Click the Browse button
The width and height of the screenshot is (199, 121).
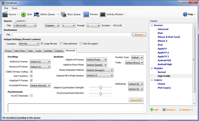(x=139, y=35)
